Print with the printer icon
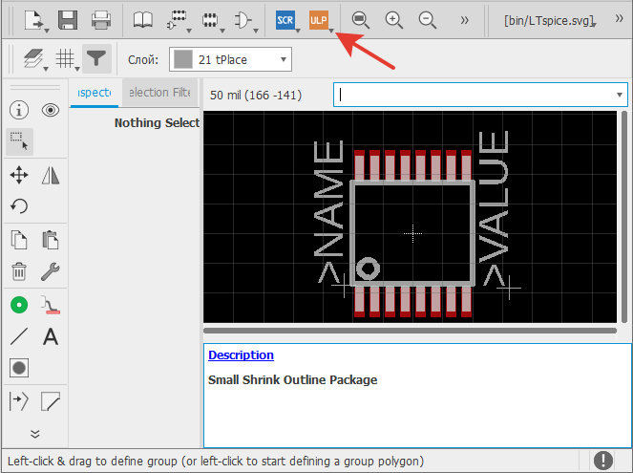The width and height of the screenshot is (633, 473). 101,20
